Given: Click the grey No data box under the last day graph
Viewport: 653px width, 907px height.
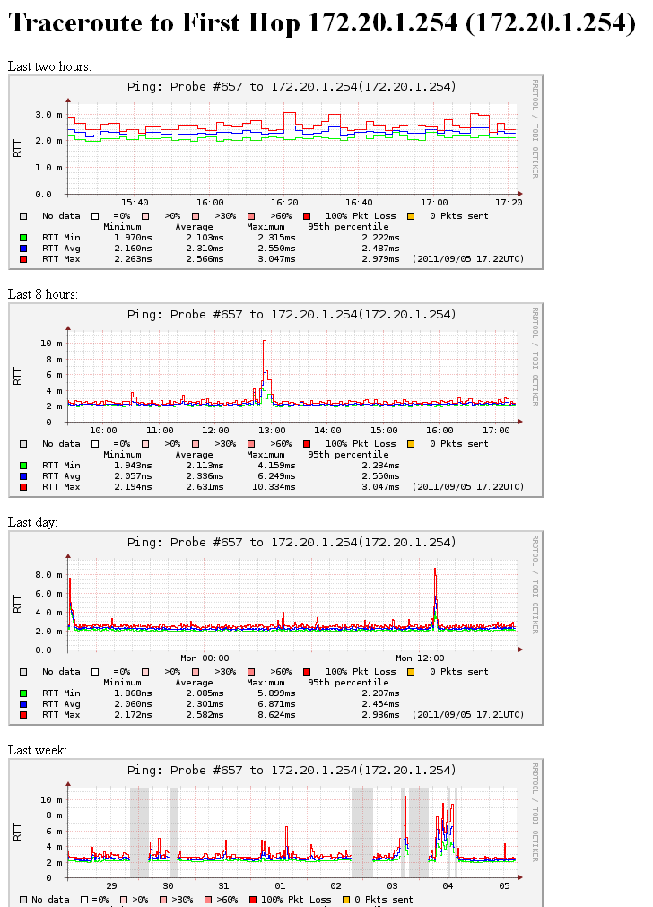Looking at the screenshot, I should (24, 672).
